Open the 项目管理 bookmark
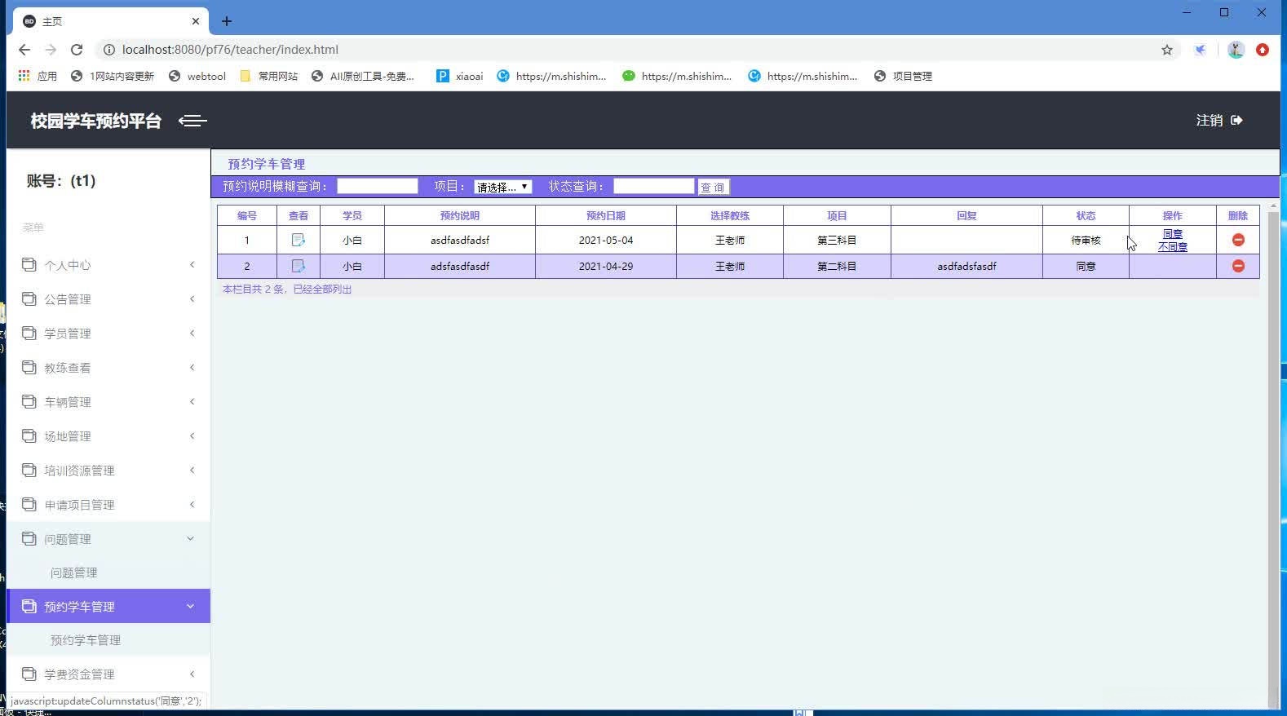The width and height of the screenshot is (1287, 716). tap(903, 76)
